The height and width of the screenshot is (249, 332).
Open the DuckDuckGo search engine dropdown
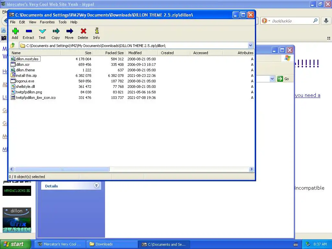click(269, 21)
